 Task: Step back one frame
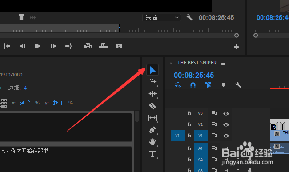(x=22, y=46)
